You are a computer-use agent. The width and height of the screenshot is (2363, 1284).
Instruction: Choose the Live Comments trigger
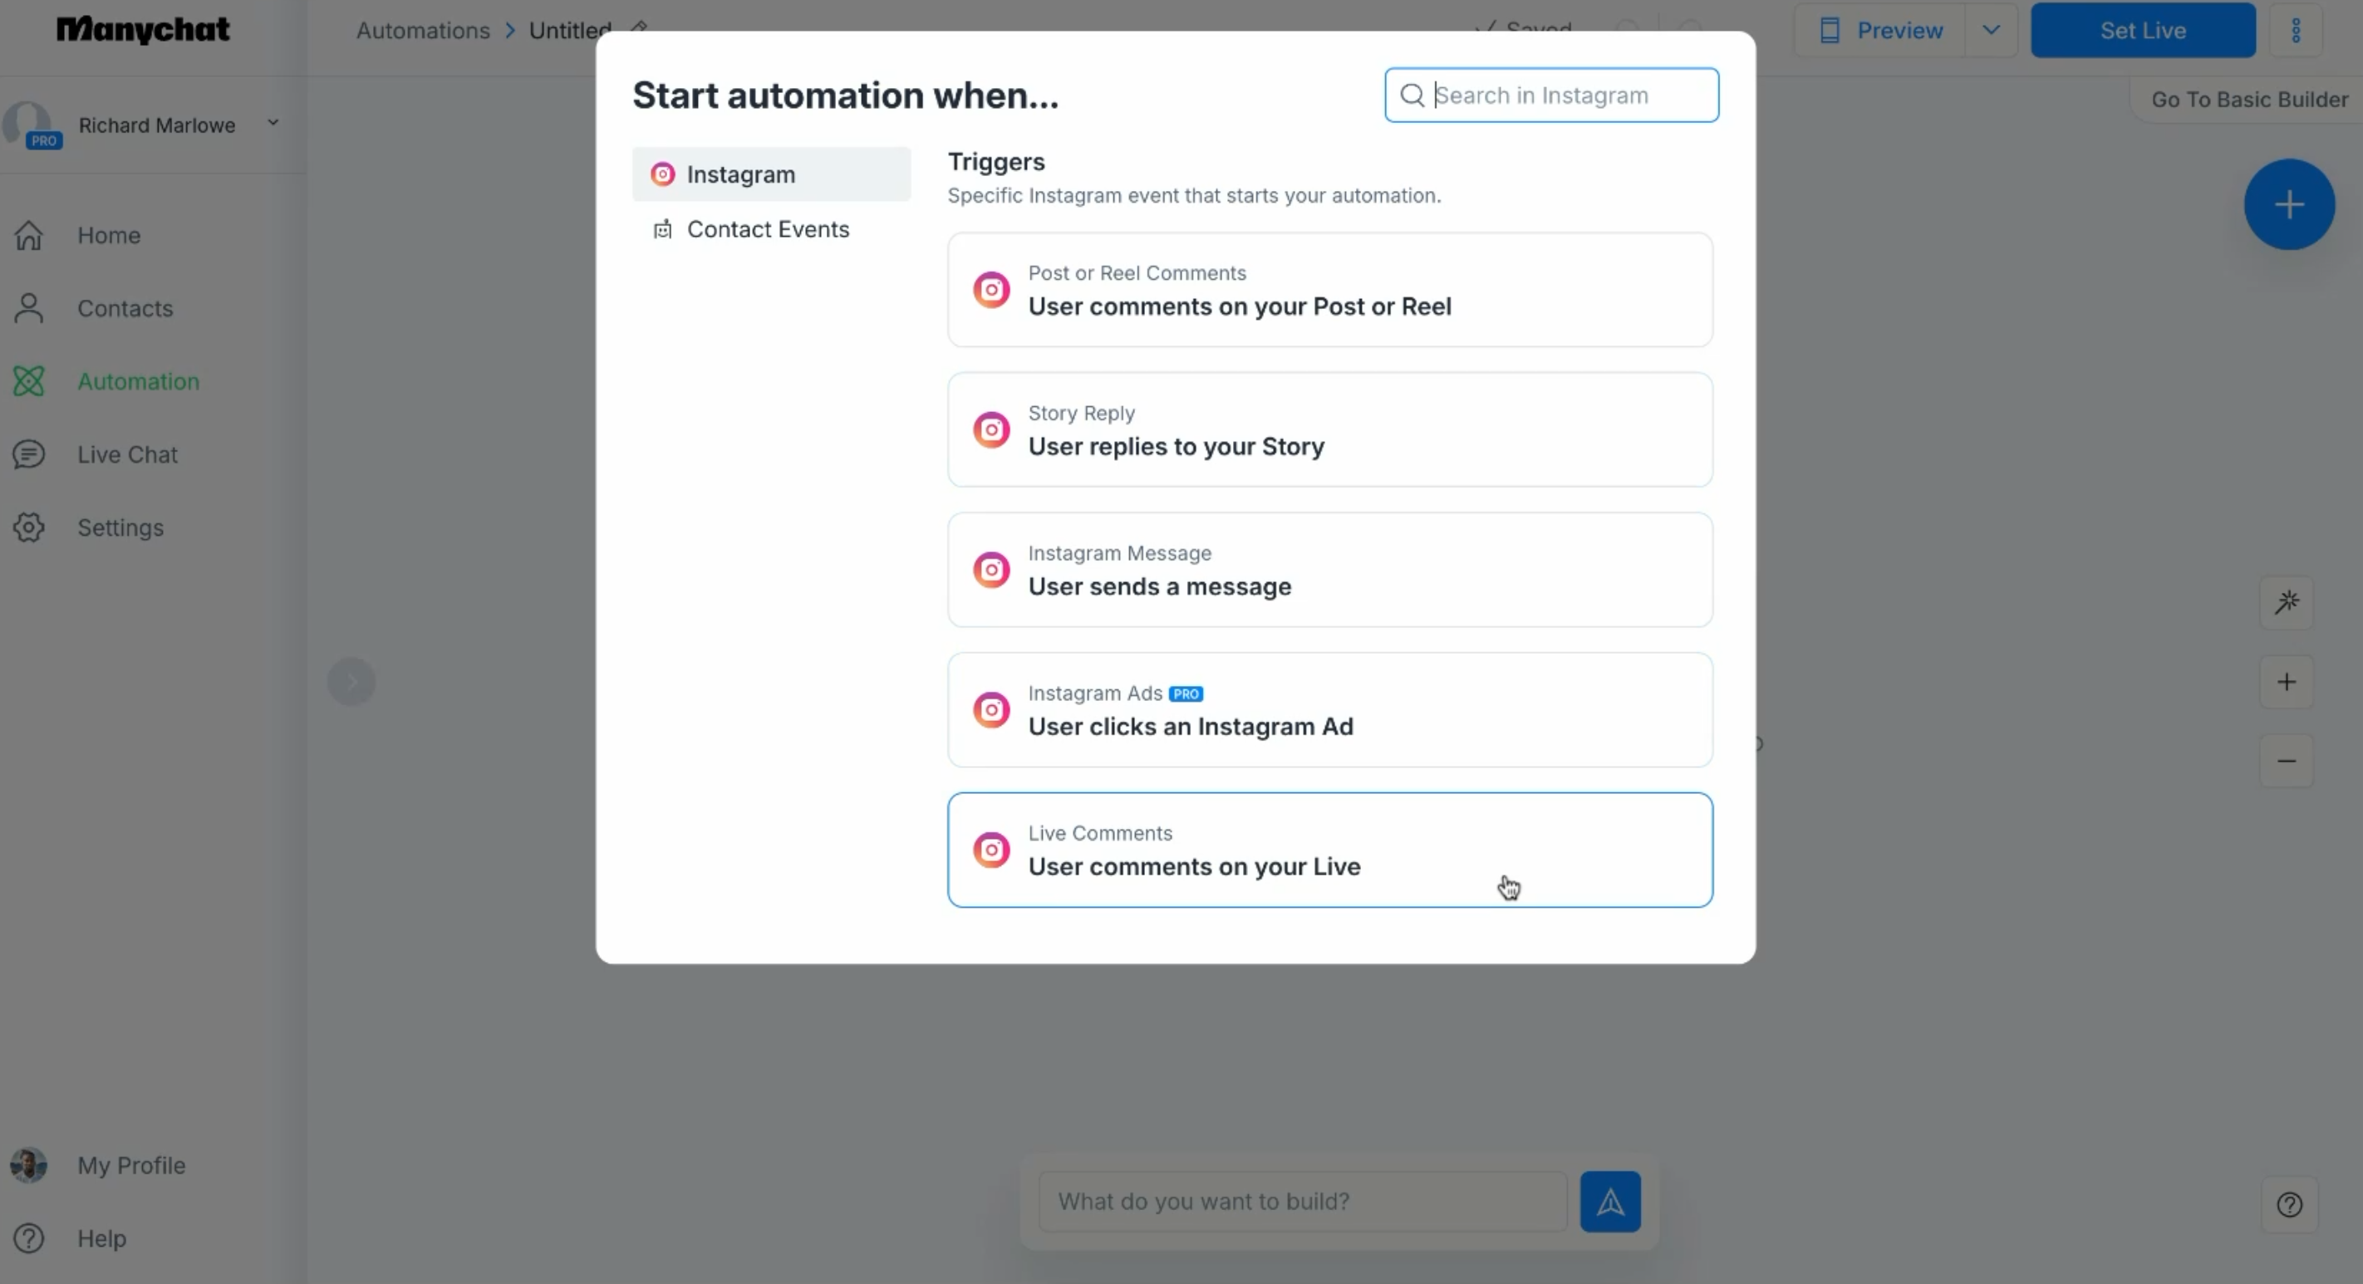tap(1329, 850)
